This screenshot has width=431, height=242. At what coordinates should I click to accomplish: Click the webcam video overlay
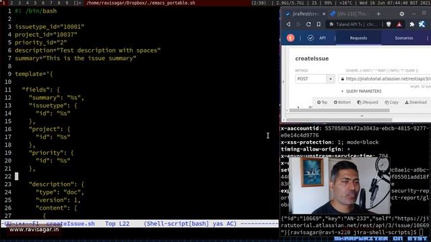point(339,186)
